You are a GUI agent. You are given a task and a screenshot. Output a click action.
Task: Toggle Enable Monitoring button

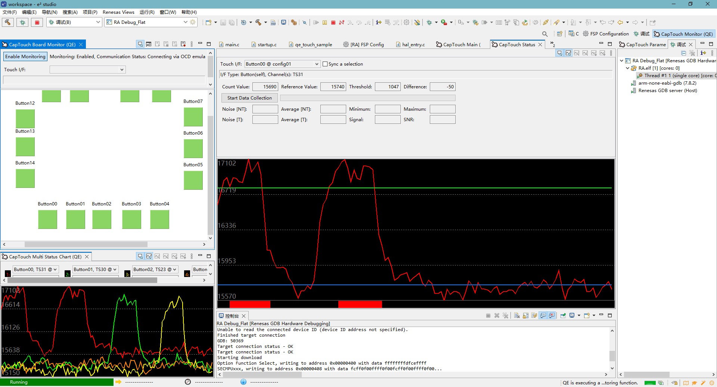click(25, 57)
